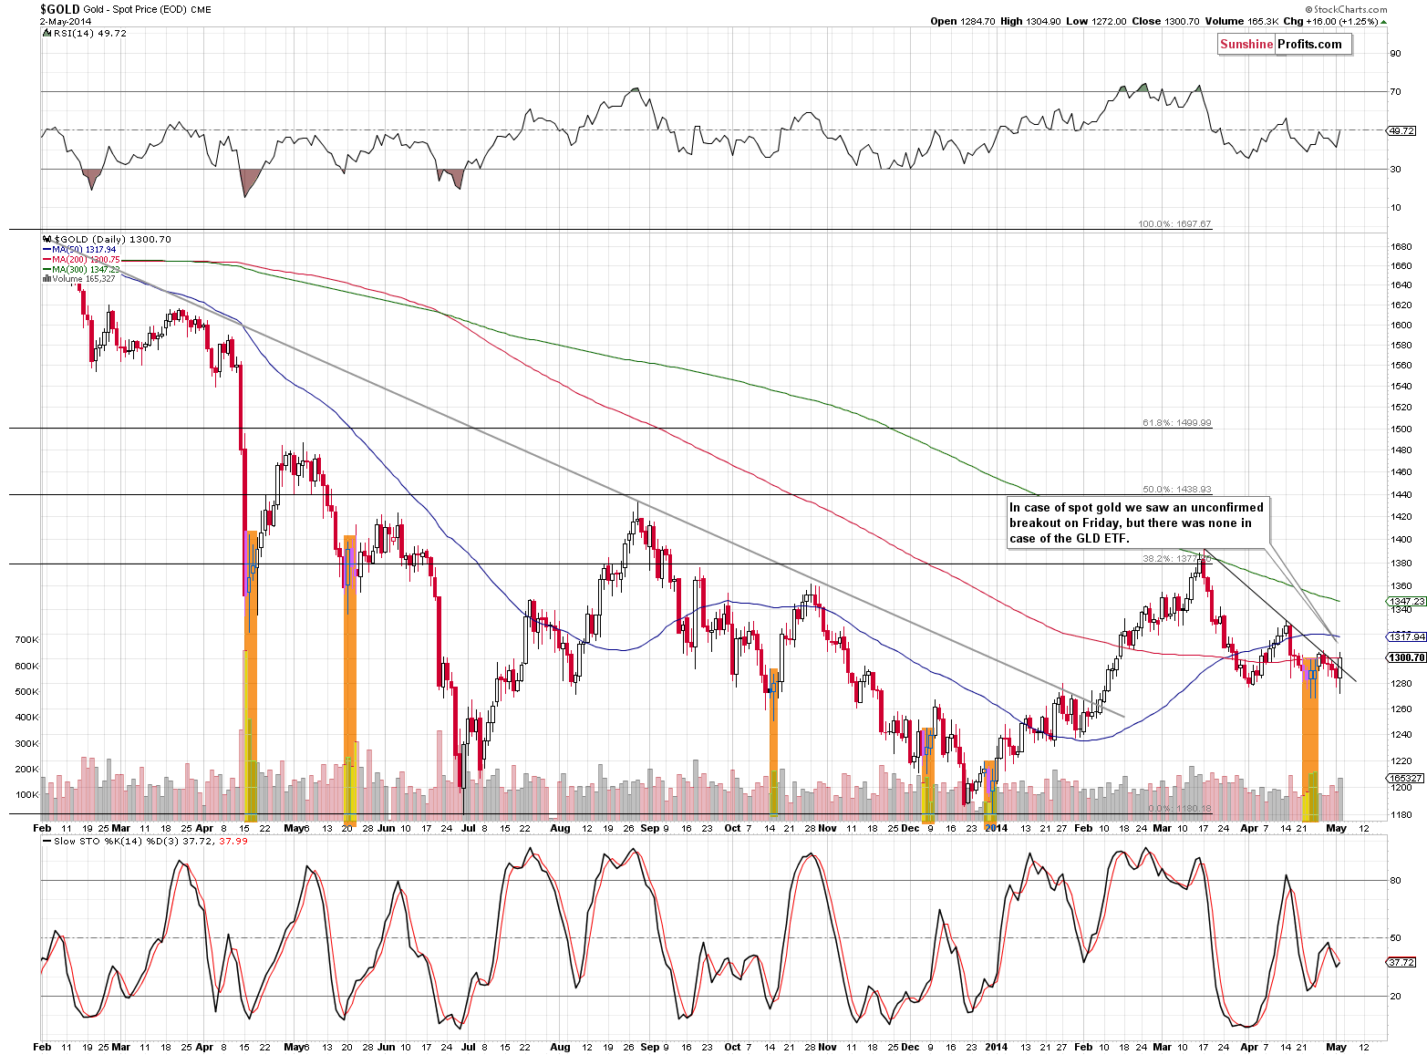Image resolution: width=1427 pixels, height=1055 pixels.
Task: Click the Volume 165.3K header value
Action: (1241, 21)
